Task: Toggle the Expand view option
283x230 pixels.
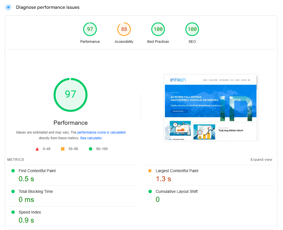Action: 261,160
